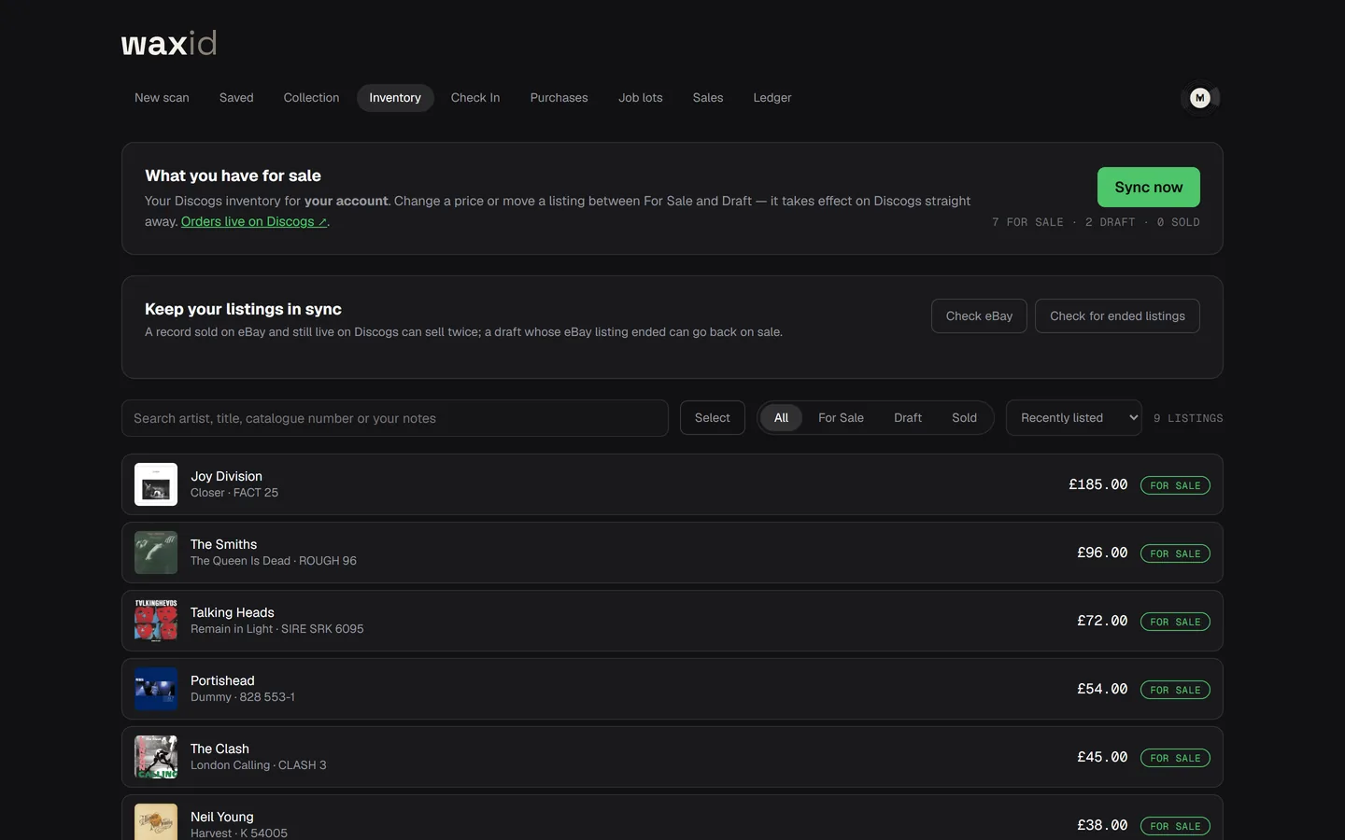Click the Portishead £54.00 price

(x=1102, y=689)
